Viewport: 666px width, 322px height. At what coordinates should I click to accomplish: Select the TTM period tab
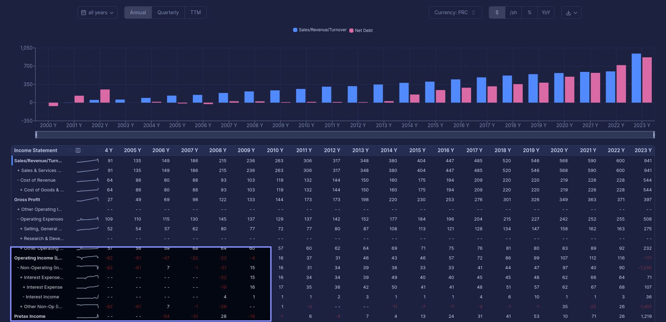click(x=195, y=13)
